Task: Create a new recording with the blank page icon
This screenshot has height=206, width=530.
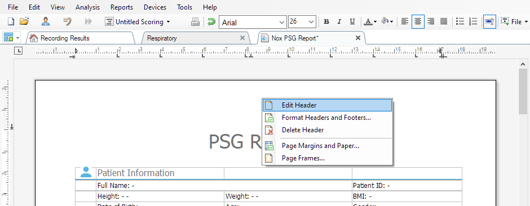Action: [11, 21]
